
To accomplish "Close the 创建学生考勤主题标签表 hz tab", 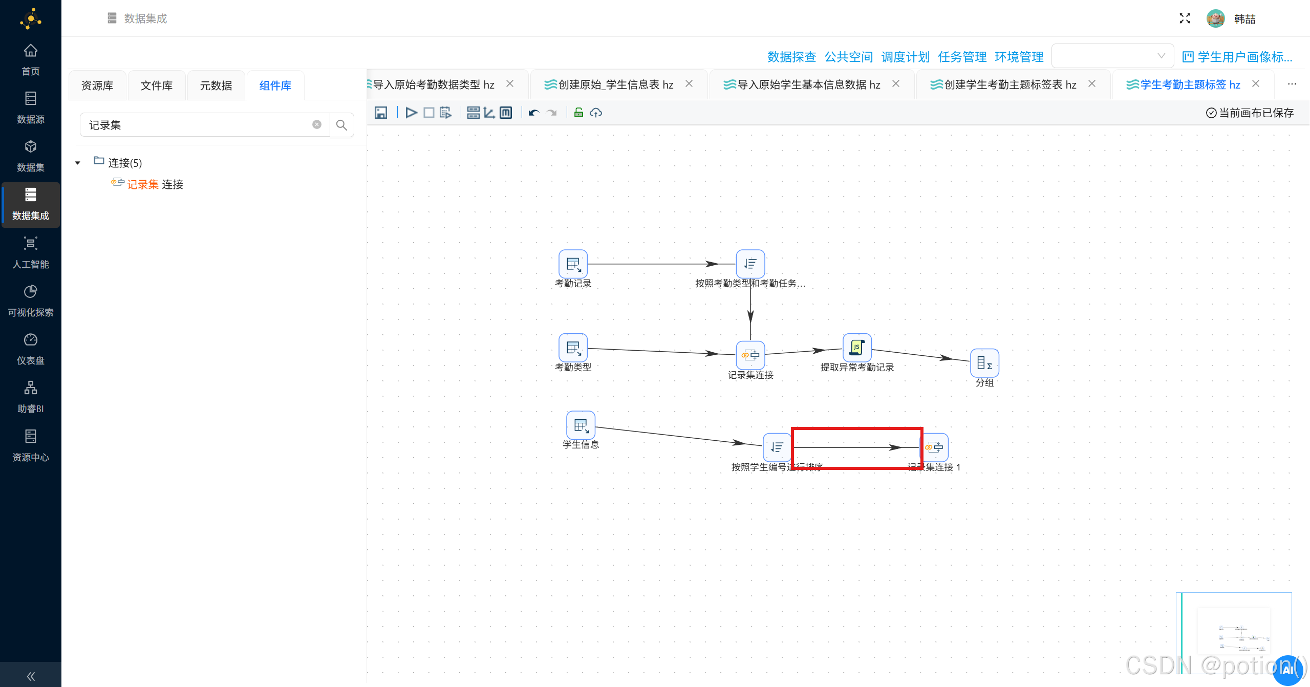I will [x=1092, y=83].
